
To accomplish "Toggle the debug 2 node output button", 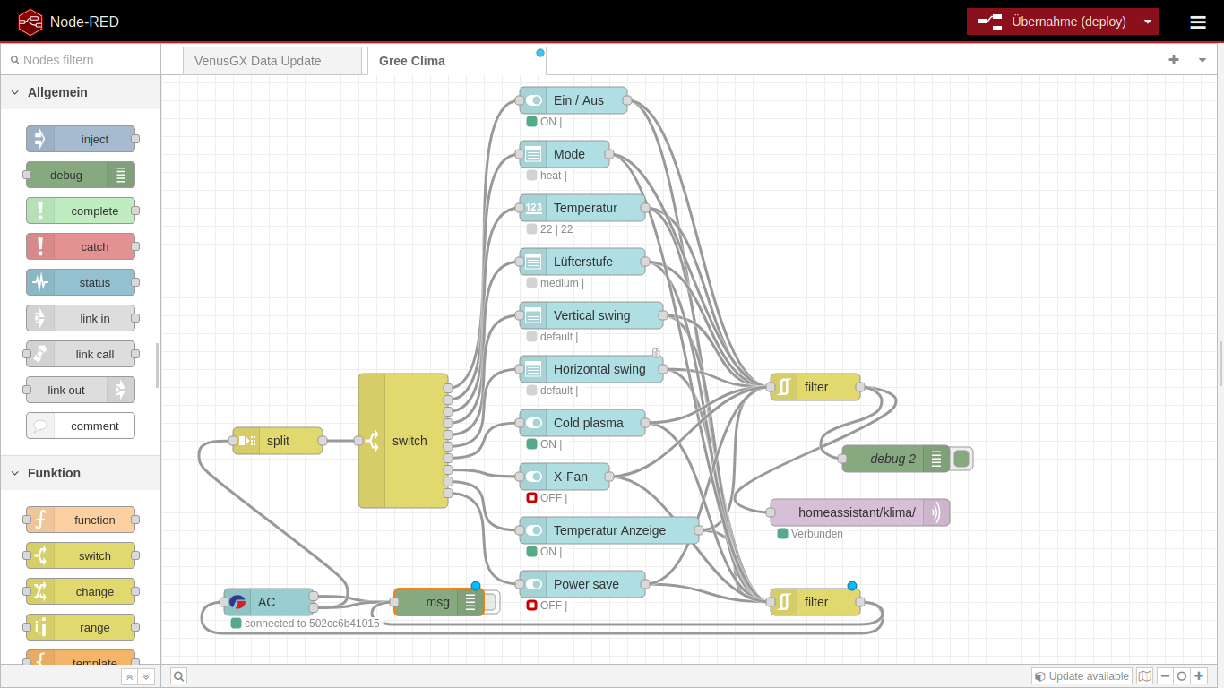I will pos(961,459).
